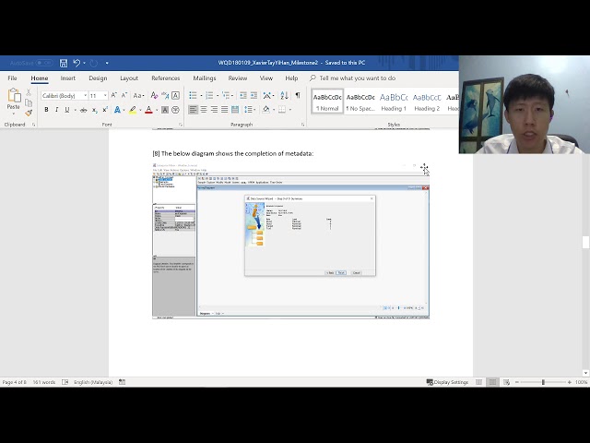Click English (Malaysia) language indicator
The image size is (590, 443).
pos(93,382)
